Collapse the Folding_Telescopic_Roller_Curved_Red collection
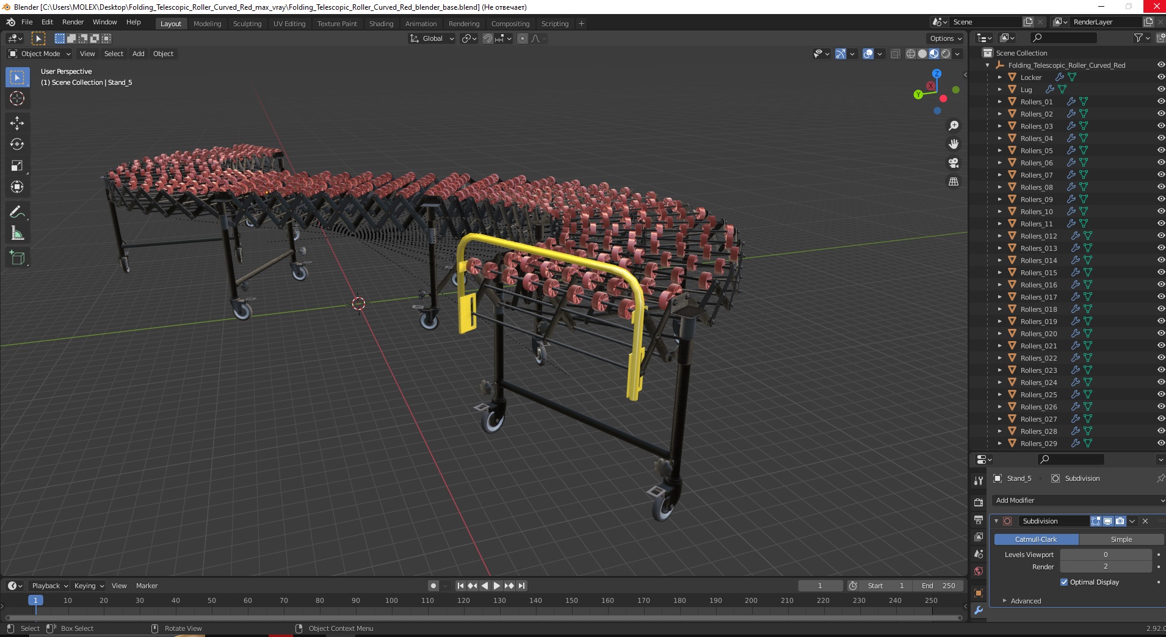1166x637 pixels. tap(988, 65)
